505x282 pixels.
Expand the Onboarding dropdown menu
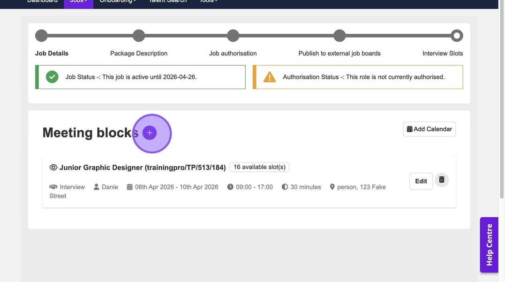click(118, 2)
